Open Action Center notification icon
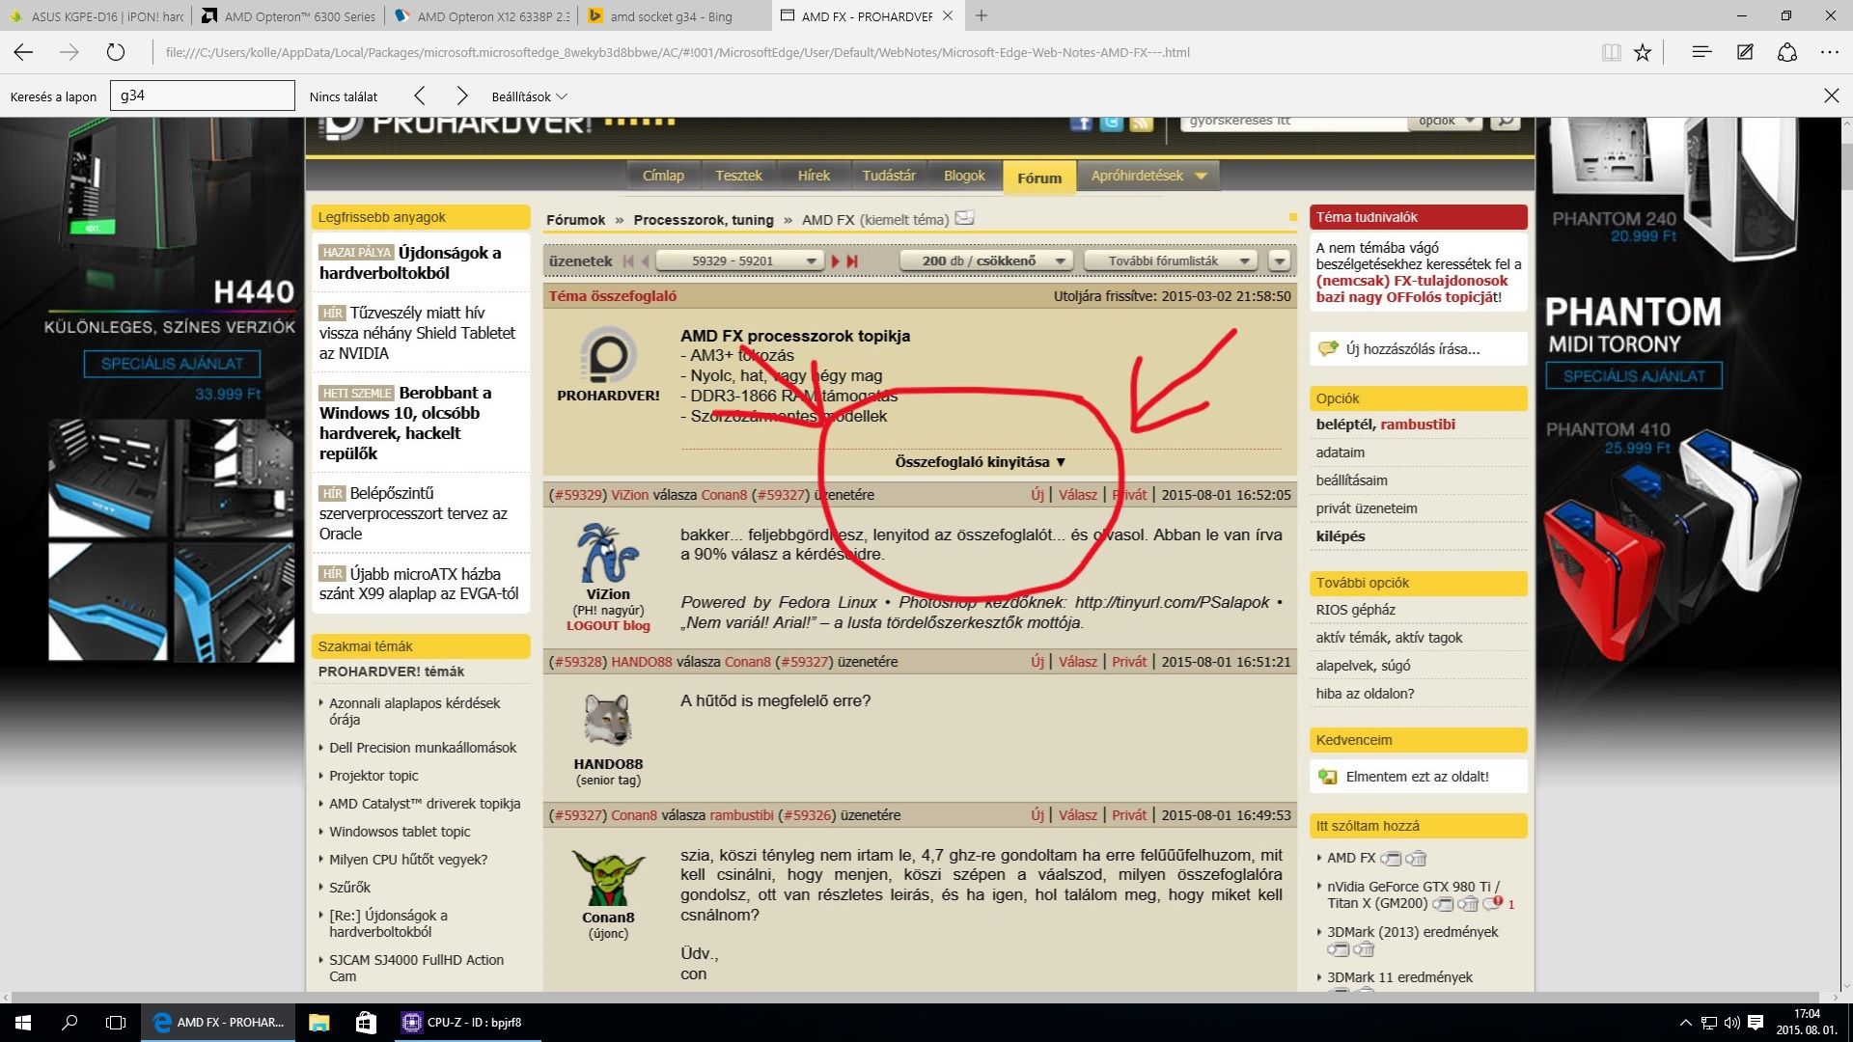This screenshot has height=1042, width=1853. 1756,1022
